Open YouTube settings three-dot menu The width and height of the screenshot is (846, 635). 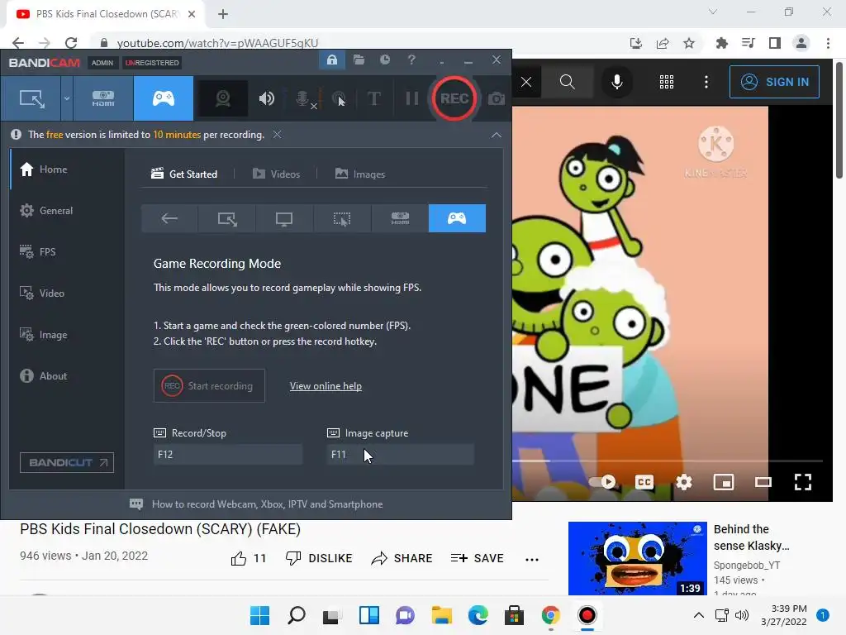pos(706,82)
